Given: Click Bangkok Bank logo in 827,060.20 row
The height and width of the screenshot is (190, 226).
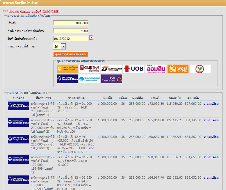Looking at the screenshot, I should click(x=18, y=106).
